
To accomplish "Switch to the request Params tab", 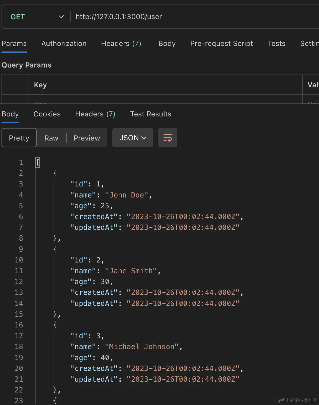I will (14, 43).
